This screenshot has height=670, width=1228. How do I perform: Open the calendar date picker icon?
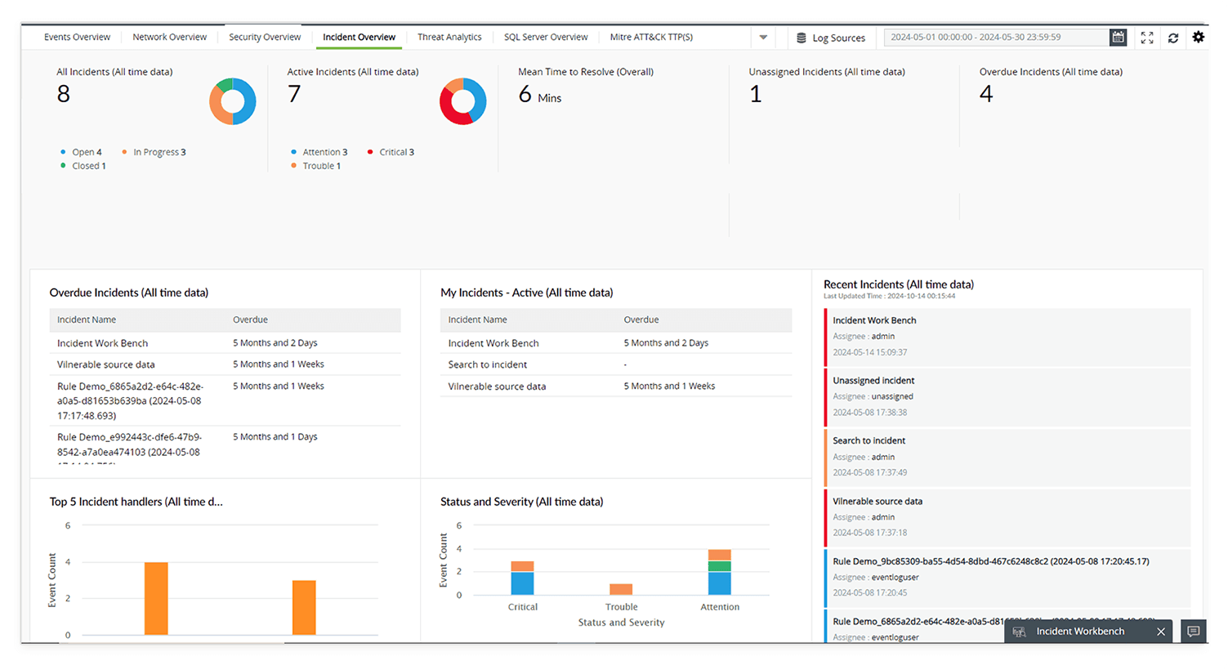pos(1118,37)
